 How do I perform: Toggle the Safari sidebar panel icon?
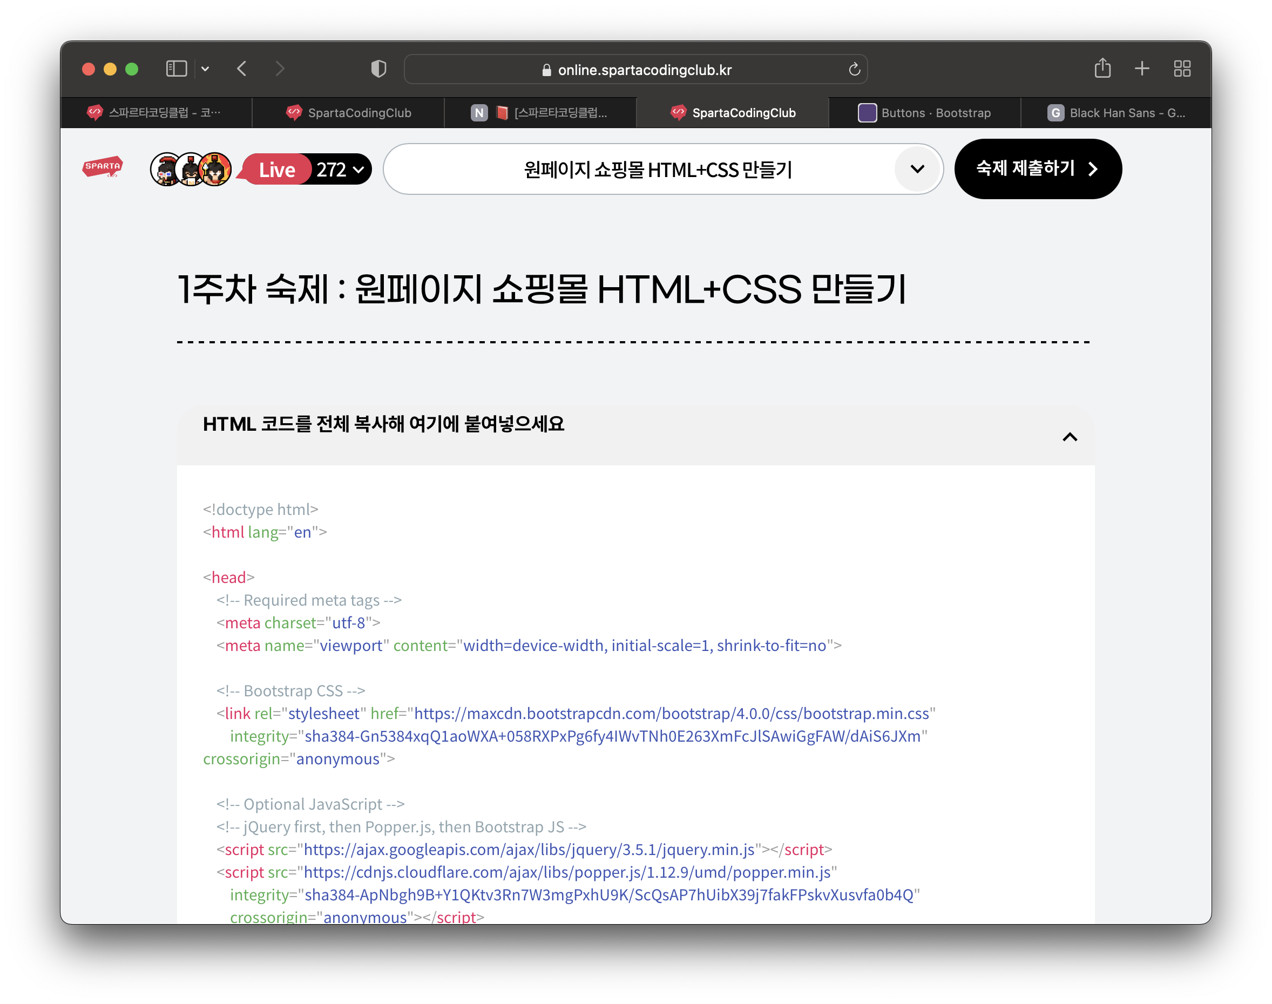pyautogui.click(x=177, y=69)
